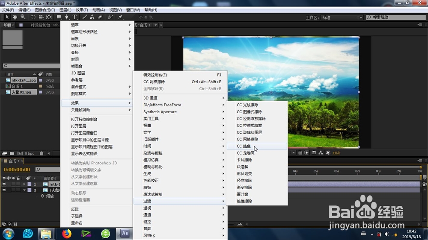This screenshot has width=428, height=240.
Task: Click the 8 bpc color depth button
Action: pos(30,153)
